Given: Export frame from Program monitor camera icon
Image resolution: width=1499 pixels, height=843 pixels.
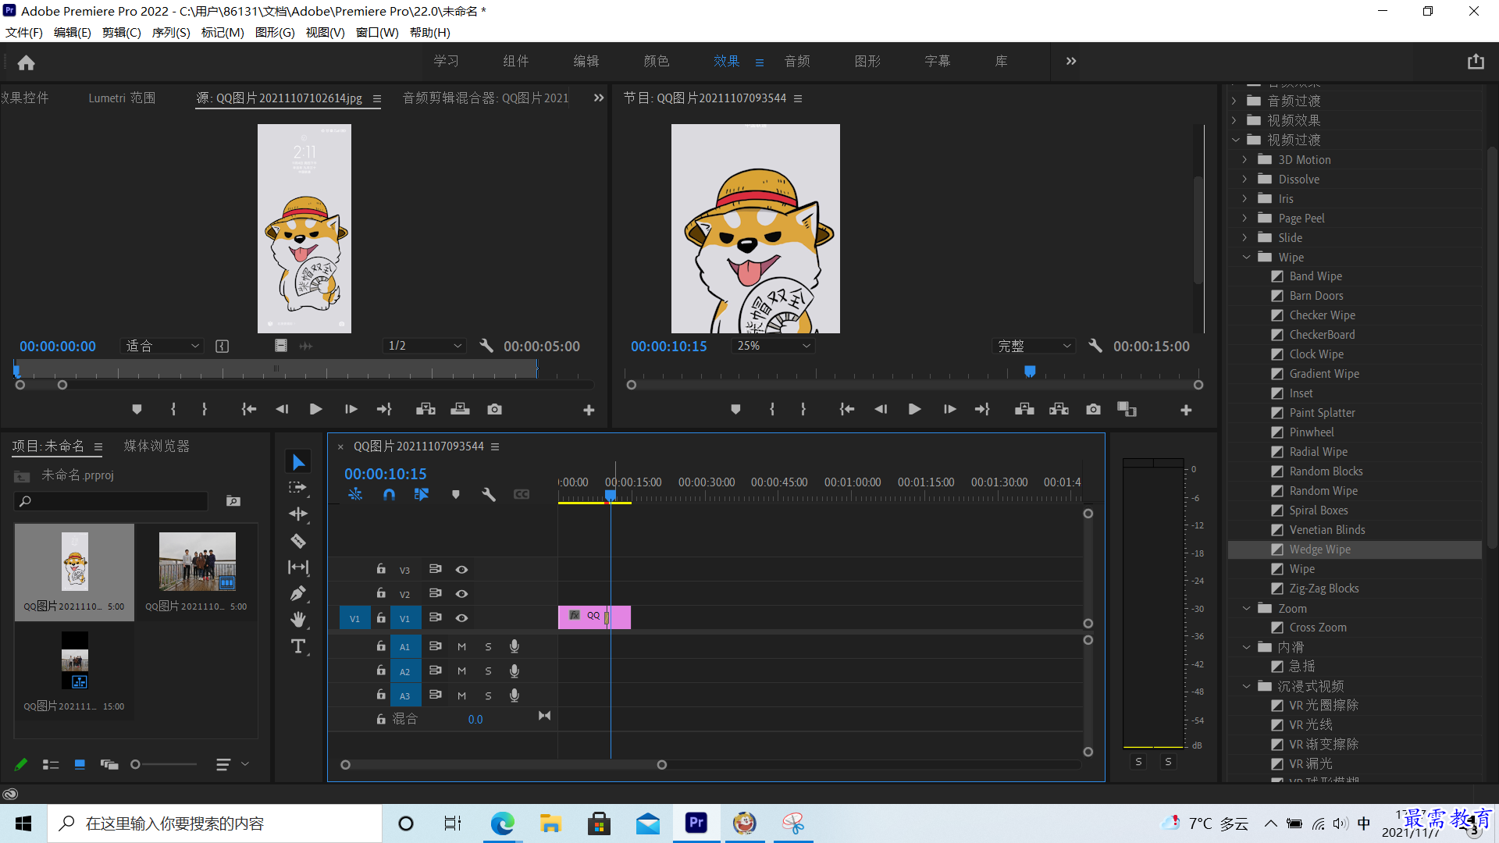Looking at the screenshot, I should click(1093, 409).
